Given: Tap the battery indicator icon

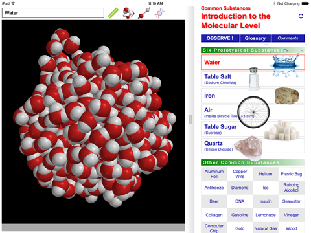Looking at the screenshot, I should coord(305,3).
